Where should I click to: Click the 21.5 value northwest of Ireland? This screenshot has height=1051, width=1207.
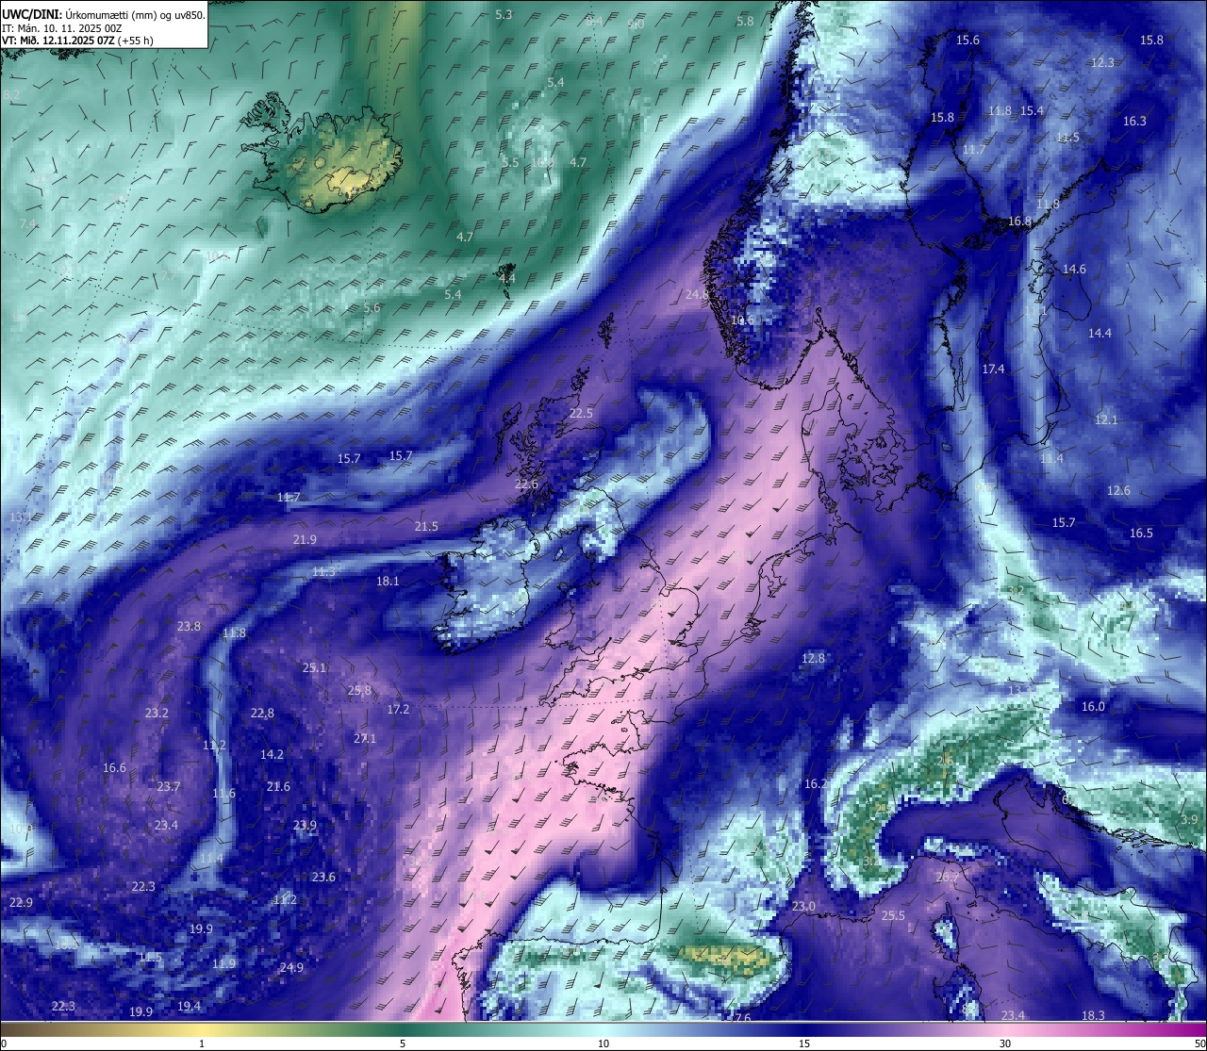pos(426,526)
